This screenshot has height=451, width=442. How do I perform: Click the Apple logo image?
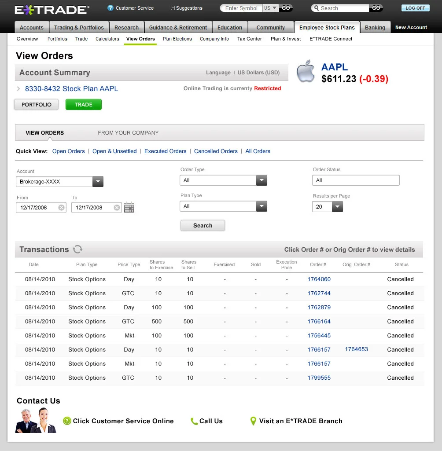306,71
